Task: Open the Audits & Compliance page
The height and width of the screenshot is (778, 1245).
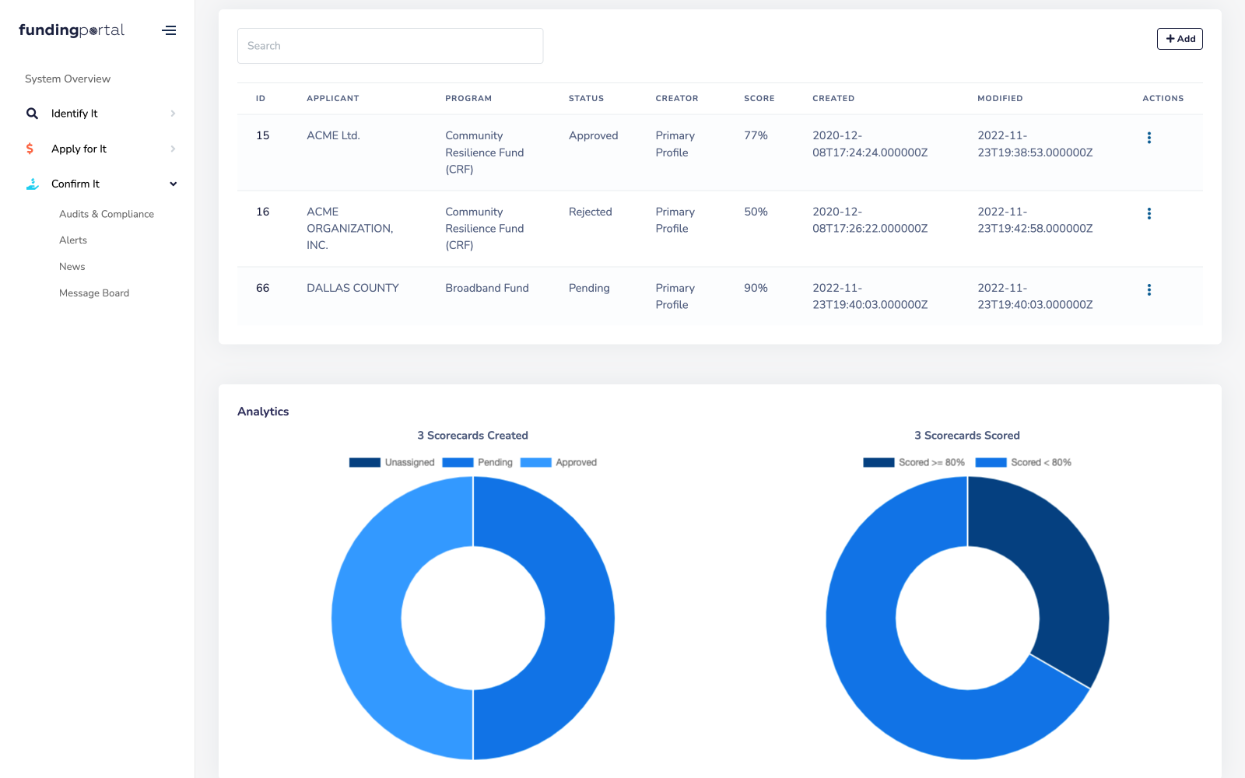Action: (x=107, y=213)
